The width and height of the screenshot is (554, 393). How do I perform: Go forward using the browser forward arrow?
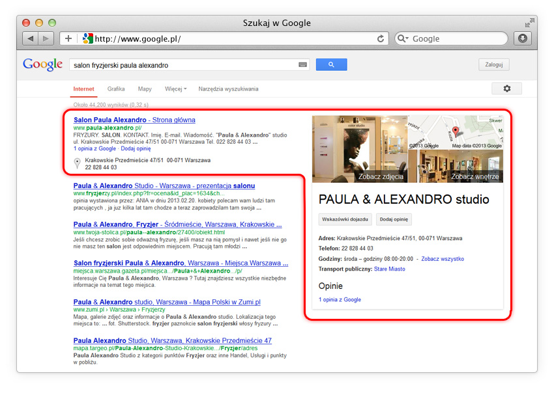click(x=46, y=38)
